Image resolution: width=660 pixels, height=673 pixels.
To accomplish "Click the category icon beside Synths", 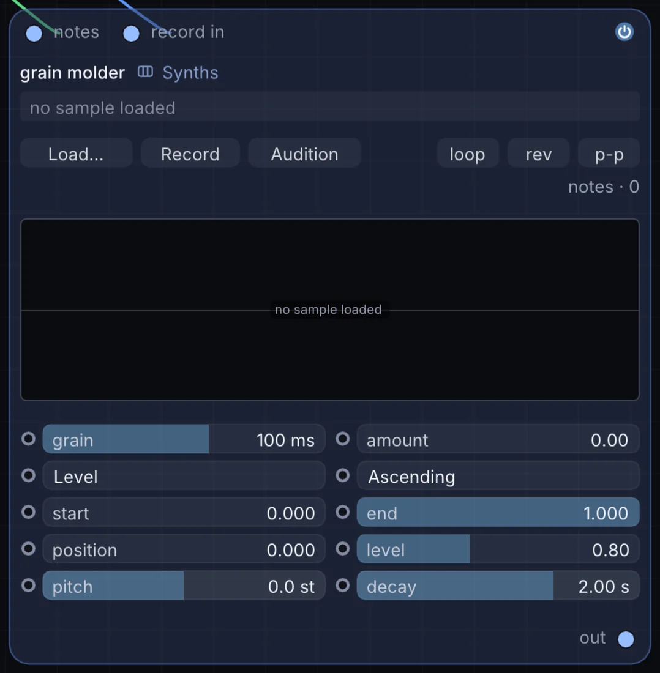I will 145,72.
